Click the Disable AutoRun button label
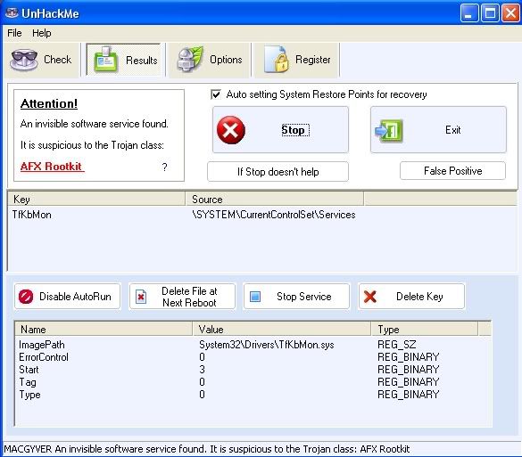Screen dimensions: 522x457 click(x=75, y=297)
